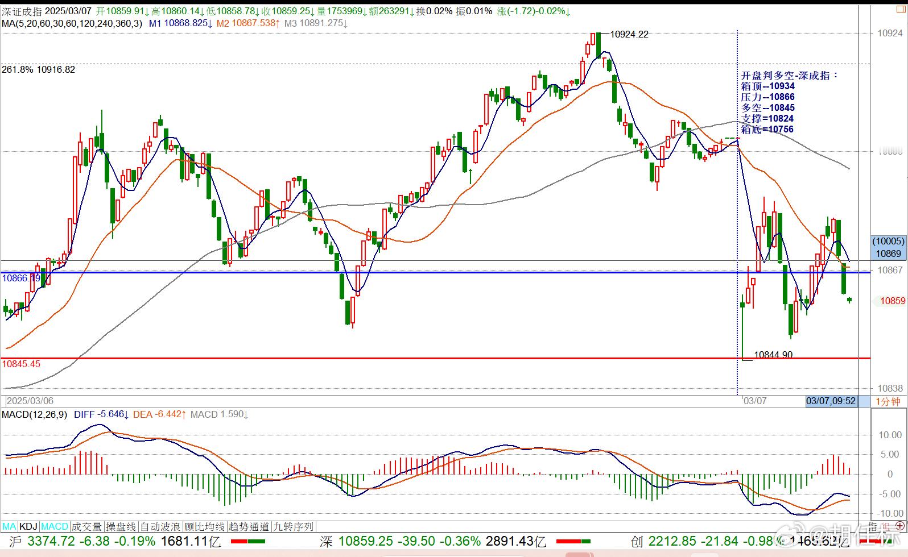Click the M1 10868.825 moving average value

click(180, 23)
